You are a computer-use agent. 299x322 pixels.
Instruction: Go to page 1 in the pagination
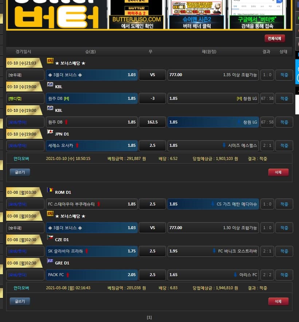[149, 317]
